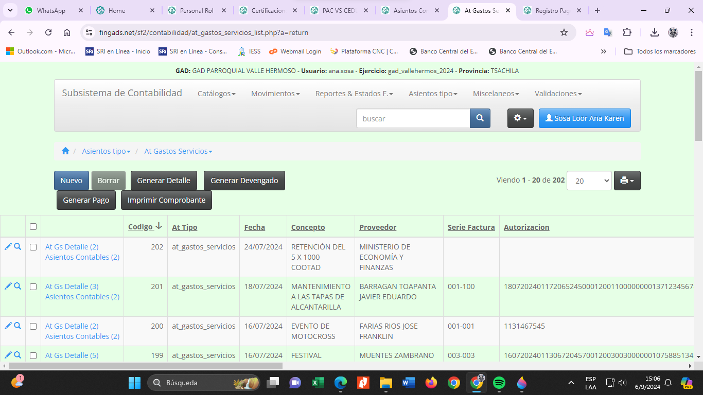Switch to the Registro Pag browser tab

pyautogui.click(x=552, y=11)
